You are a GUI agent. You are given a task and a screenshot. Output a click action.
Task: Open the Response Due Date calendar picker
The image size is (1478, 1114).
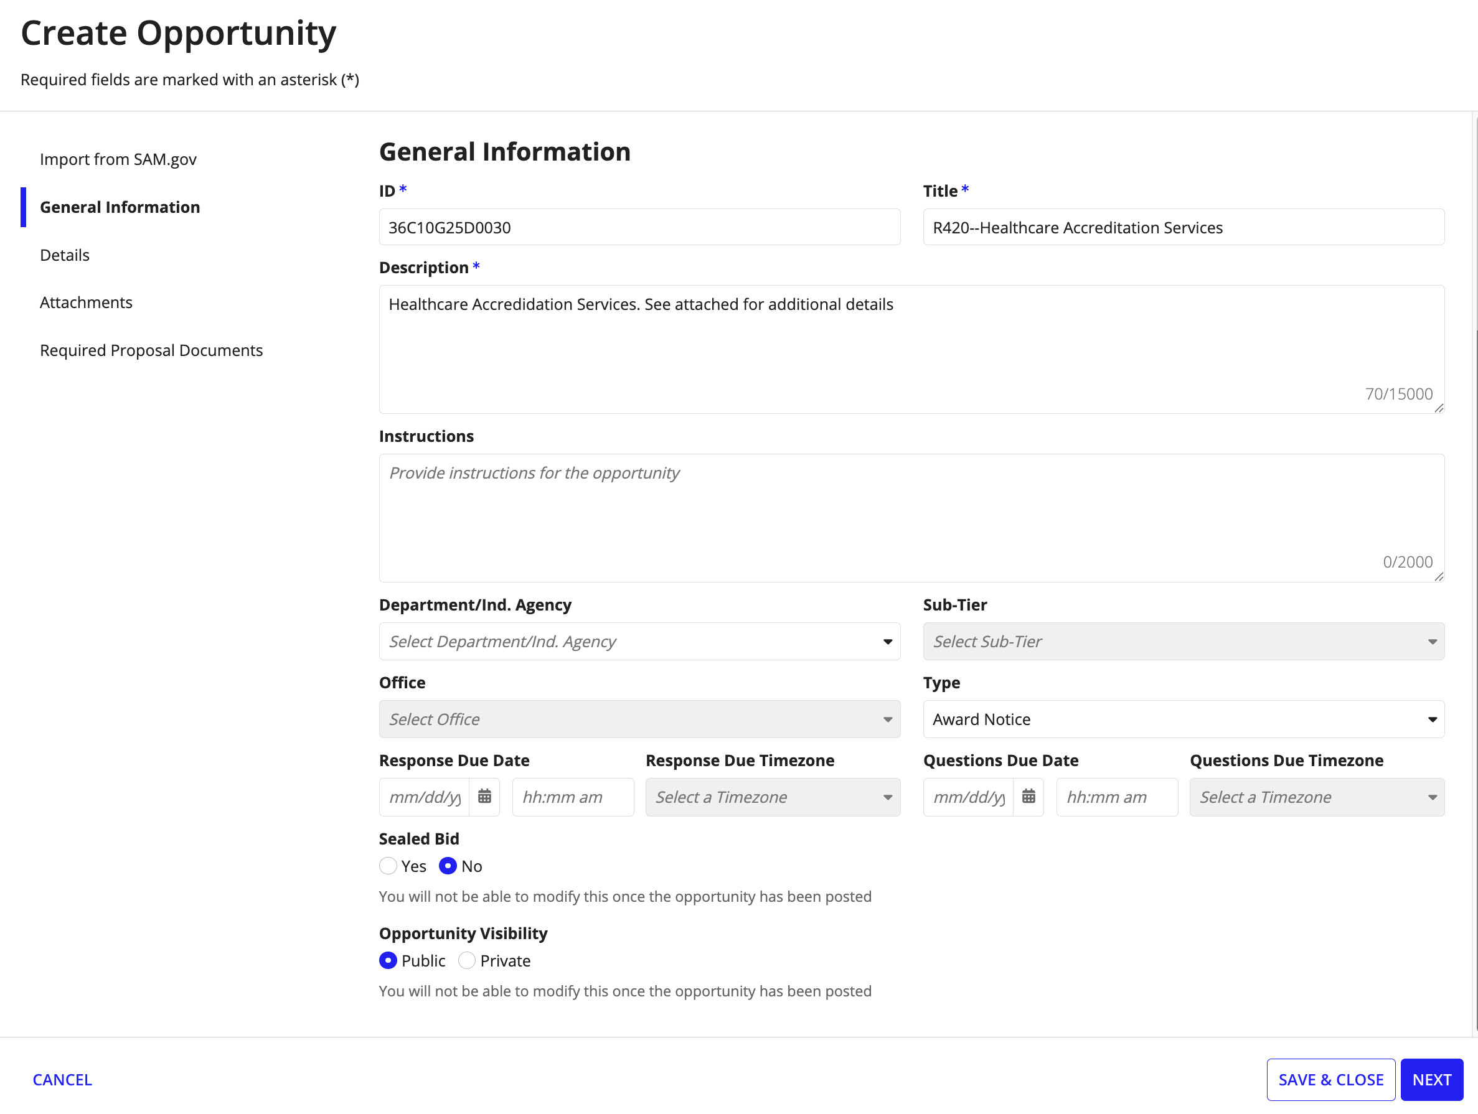coord(484,797)
